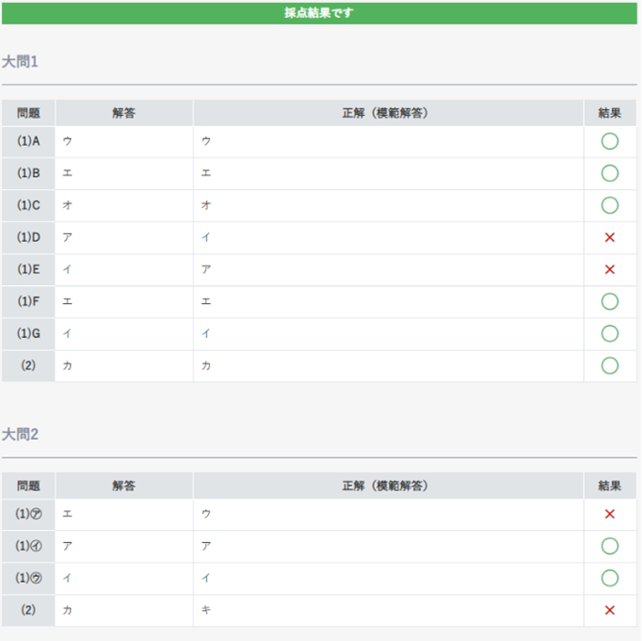
Task: Click the green circle result for (1)G
Action: [609, 333]
